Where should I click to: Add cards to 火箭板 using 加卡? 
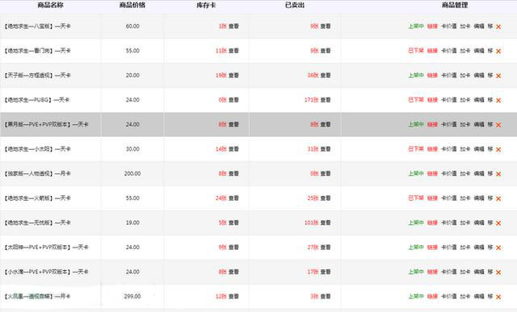point(465,198)
